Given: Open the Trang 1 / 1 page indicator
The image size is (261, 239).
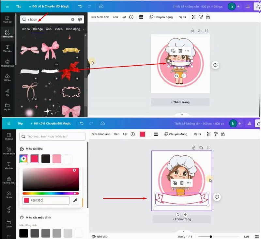Looking at the screenshot, I should (185, 236).
